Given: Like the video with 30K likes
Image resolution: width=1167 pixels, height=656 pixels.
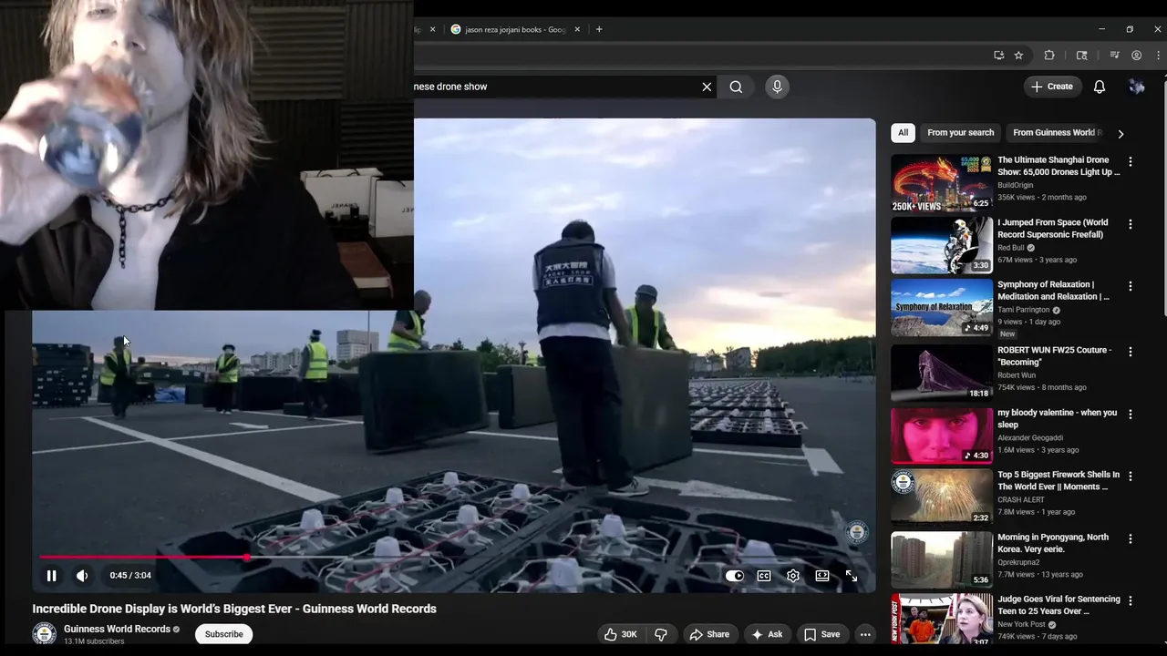Looking at the screenshot, I should point(620,634).
